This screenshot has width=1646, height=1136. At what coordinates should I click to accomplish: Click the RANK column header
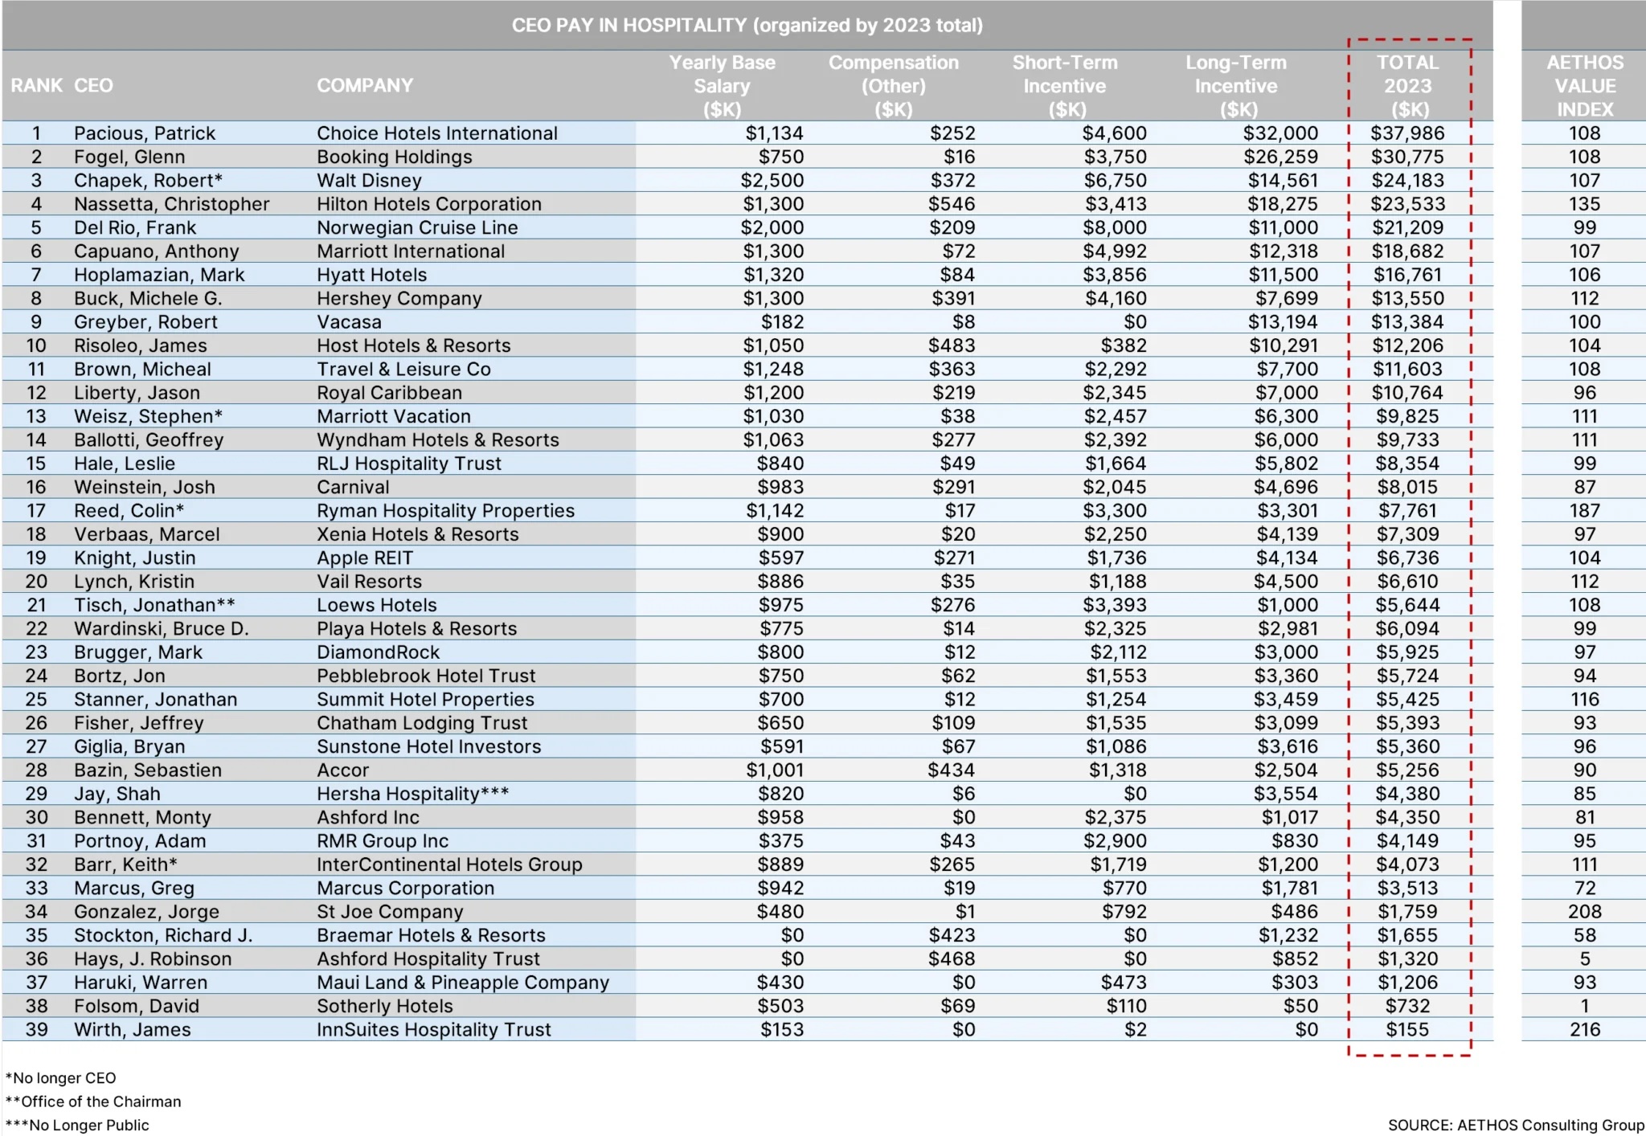(x=36, y=85)
